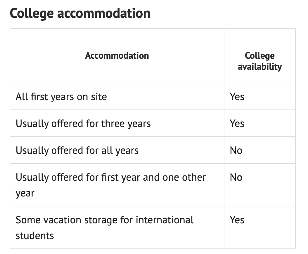The height and width of the screenshot is (254, 308).
Task: Click the word 'other' in the table
Action: pyautogui.click(x=194, y=177)
